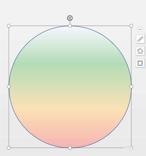Screen dimensions: 146x156
Task: Open the shape fill bucket tool
Action: 140,51
